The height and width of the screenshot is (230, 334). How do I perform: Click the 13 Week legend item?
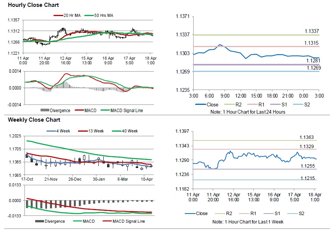point(91,131)
